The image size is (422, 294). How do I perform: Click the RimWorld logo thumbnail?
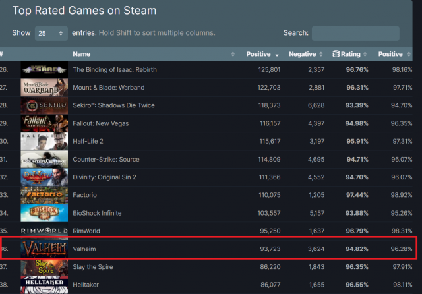(x=44, y=231)
